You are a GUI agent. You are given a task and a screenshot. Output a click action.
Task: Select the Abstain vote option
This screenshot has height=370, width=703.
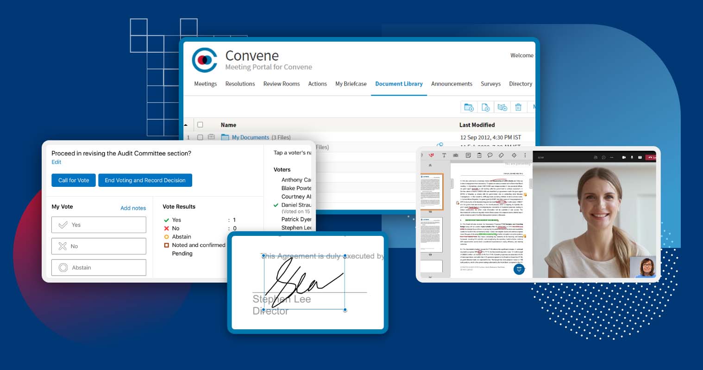tap(99, 267)
